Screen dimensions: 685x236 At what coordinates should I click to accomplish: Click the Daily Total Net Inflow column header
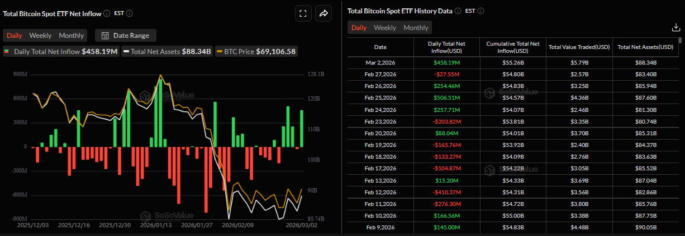pyautogui.click(x=445, y=47)
